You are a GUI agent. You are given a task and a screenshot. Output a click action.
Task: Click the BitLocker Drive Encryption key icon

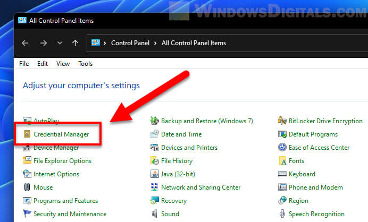(282, 121)
